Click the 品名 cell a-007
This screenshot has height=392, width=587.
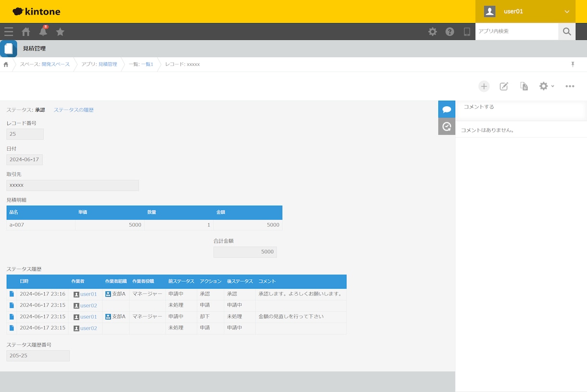[x=41, y=225]
